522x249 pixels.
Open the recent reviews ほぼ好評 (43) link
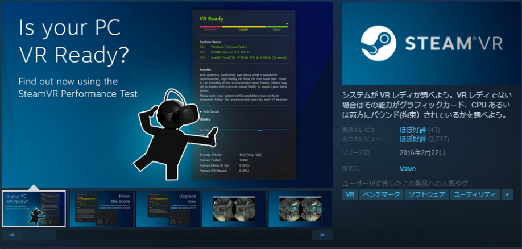(412, 130)
